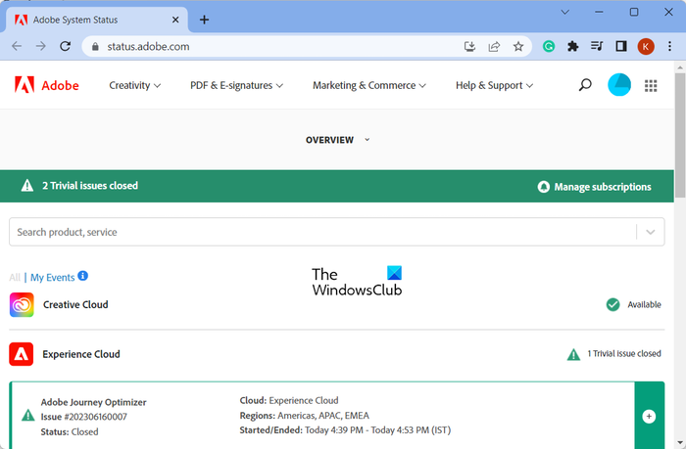Click the Grammarly extension icon
Viewport: 686px width, 449px height.
549,46
